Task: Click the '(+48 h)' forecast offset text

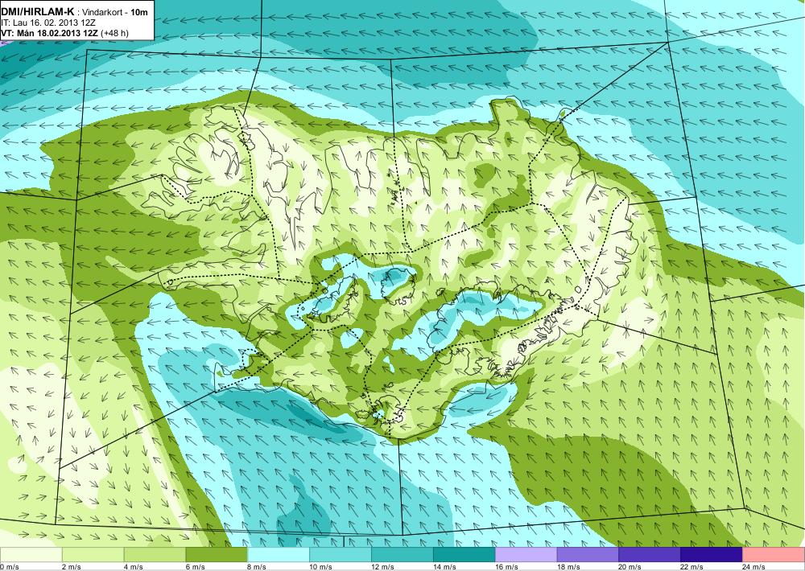Action: coord(115,33)
